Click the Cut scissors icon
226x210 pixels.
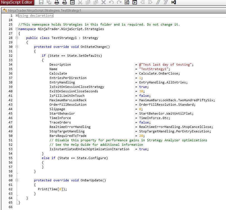tap(80, 3)
